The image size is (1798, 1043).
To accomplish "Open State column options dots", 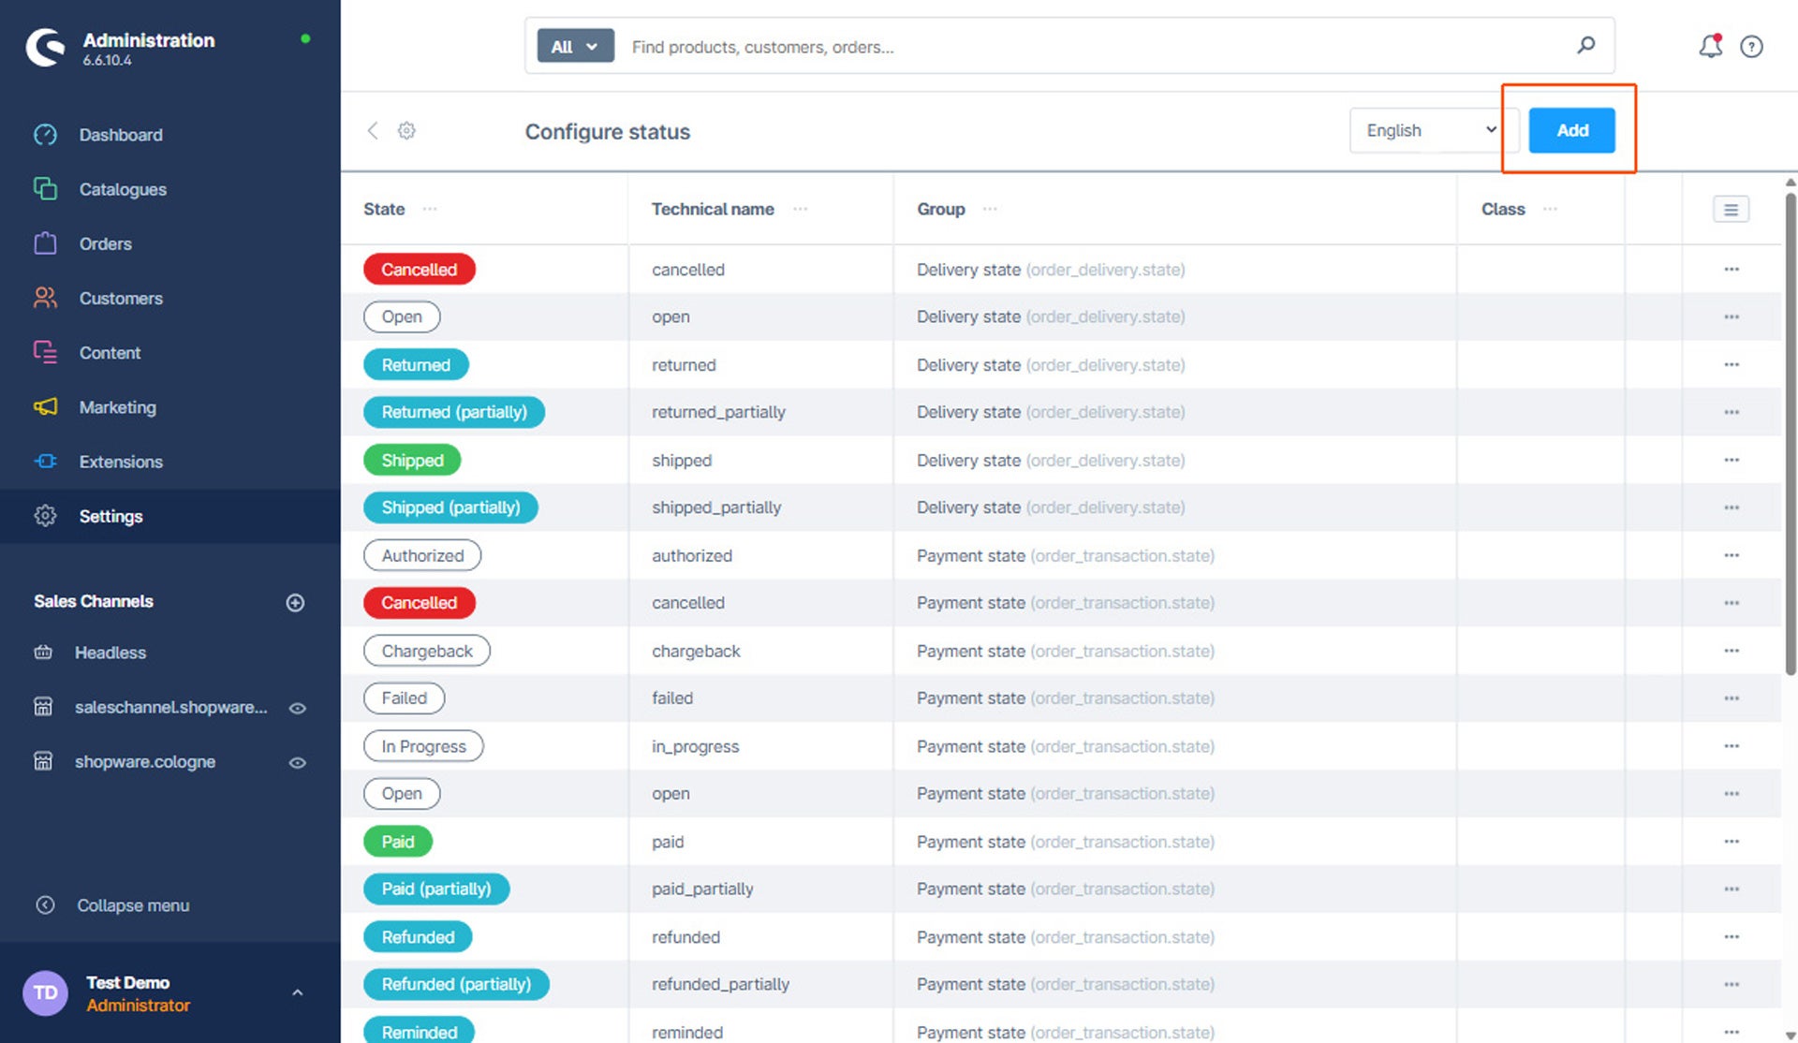I will (430, 209).
